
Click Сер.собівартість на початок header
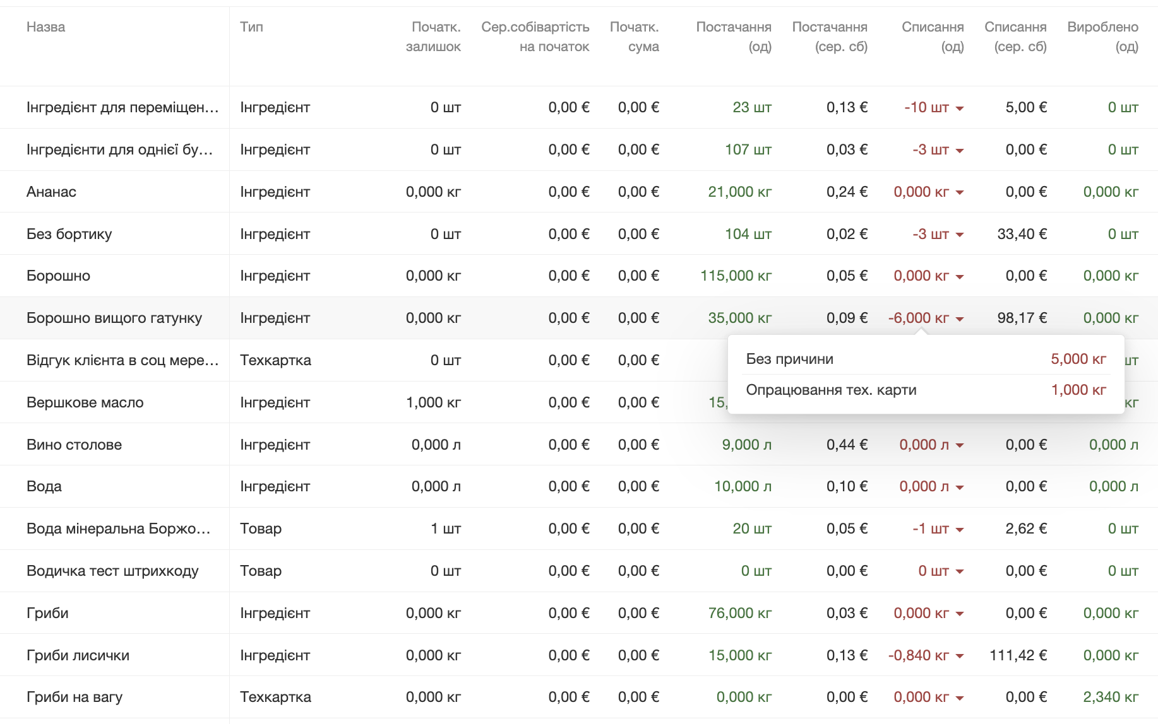point(535,37)
